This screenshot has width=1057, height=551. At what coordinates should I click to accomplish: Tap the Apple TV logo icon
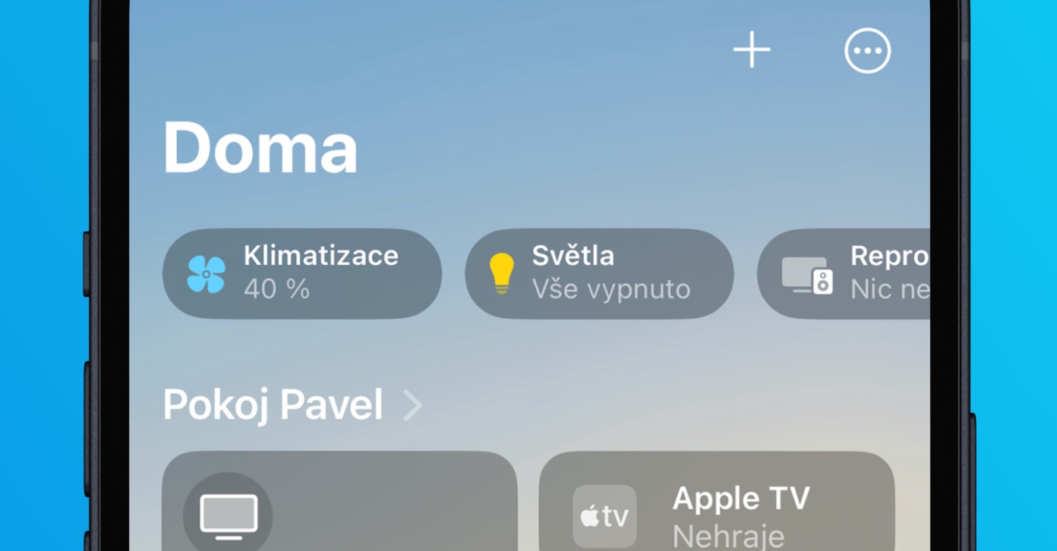604,517
